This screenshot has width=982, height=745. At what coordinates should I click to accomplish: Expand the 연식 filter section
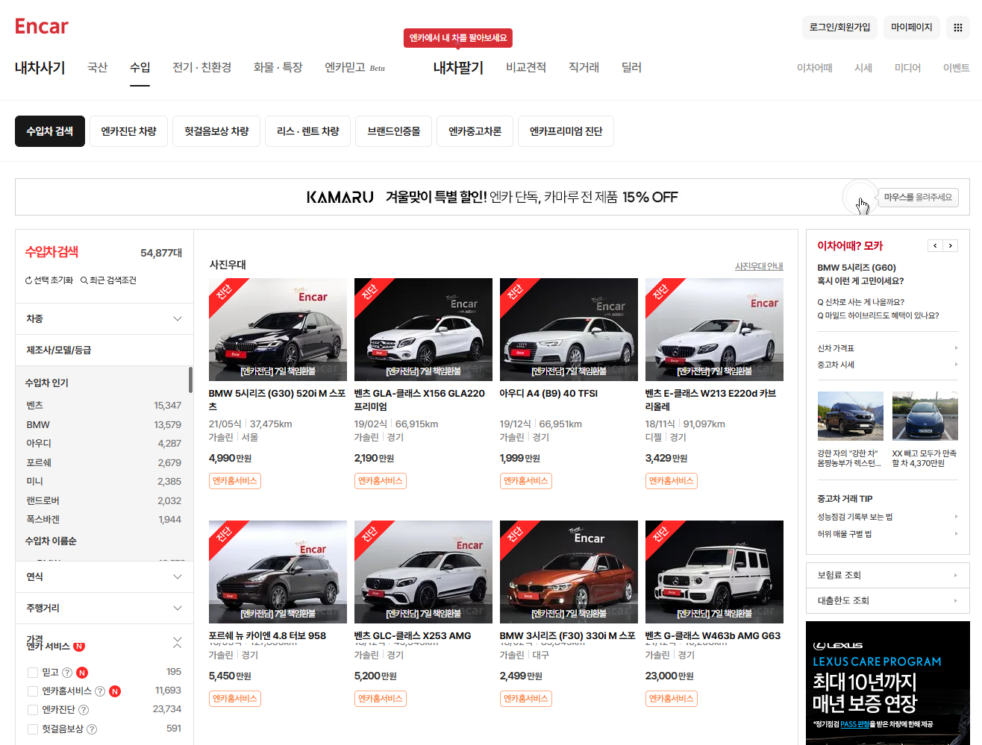[x=104, y=576]
